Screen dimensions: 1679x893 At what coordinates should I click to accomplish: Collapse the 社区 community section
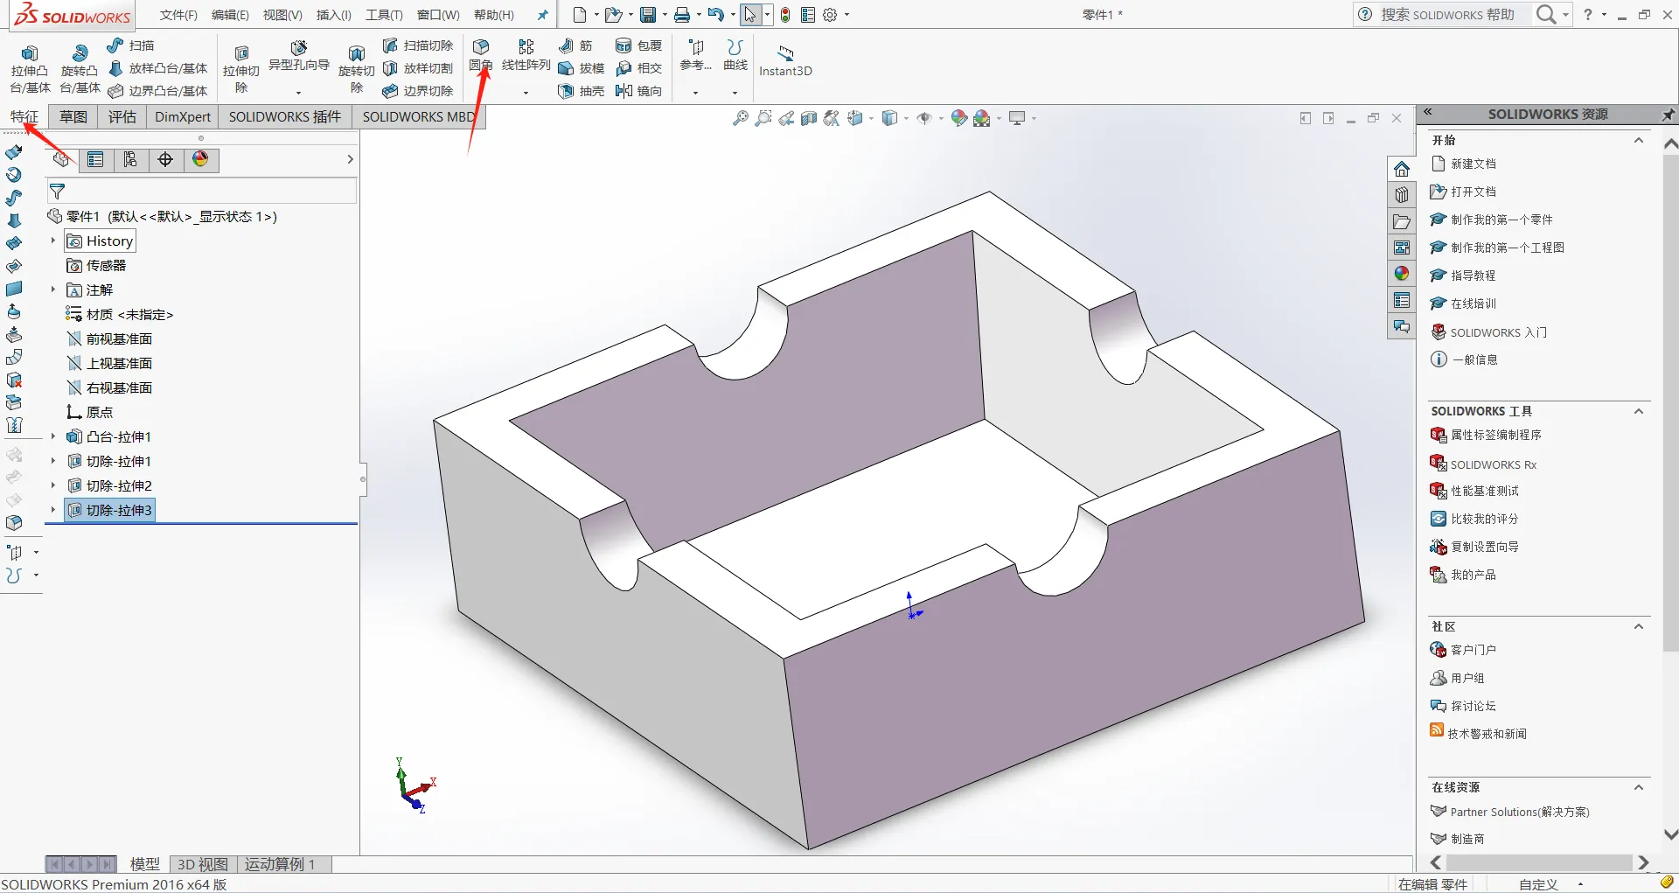(1639, 626)
